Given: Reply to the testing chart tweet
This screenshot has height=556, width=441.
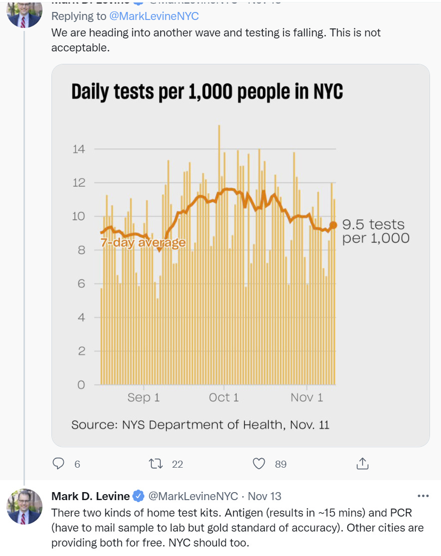Looking at the screenshot, I should [x=59, y=464].
